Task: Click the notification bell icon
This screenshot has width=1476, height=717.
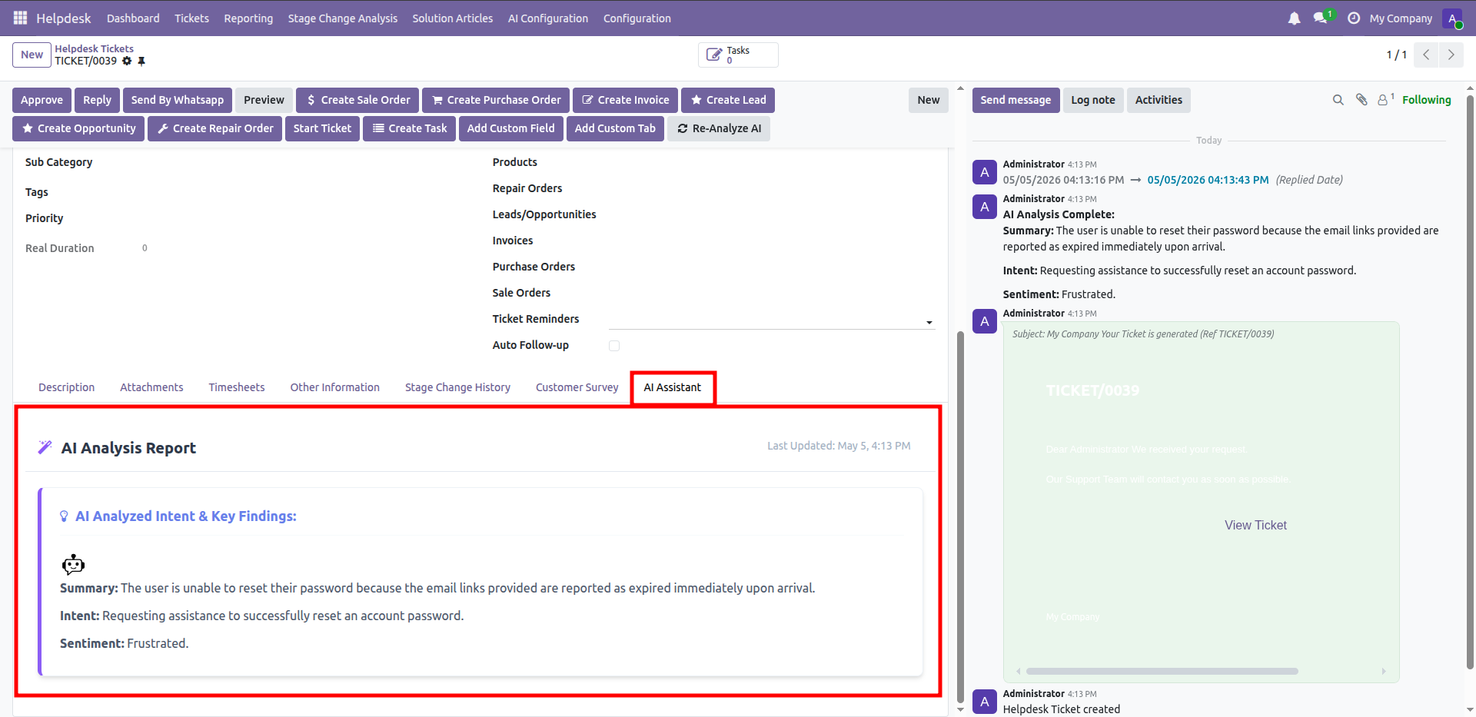Action: [1295, 18]
